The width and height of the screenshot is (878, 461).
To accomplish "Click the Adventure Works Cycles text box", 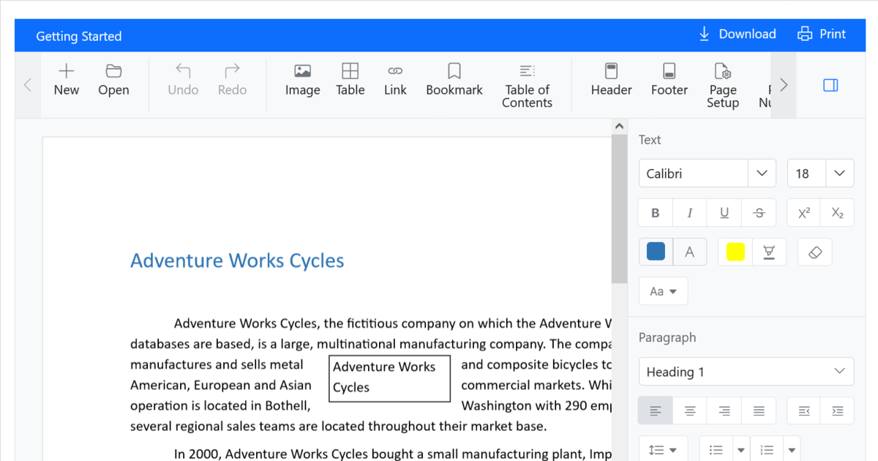I will (x=389, y=378).
